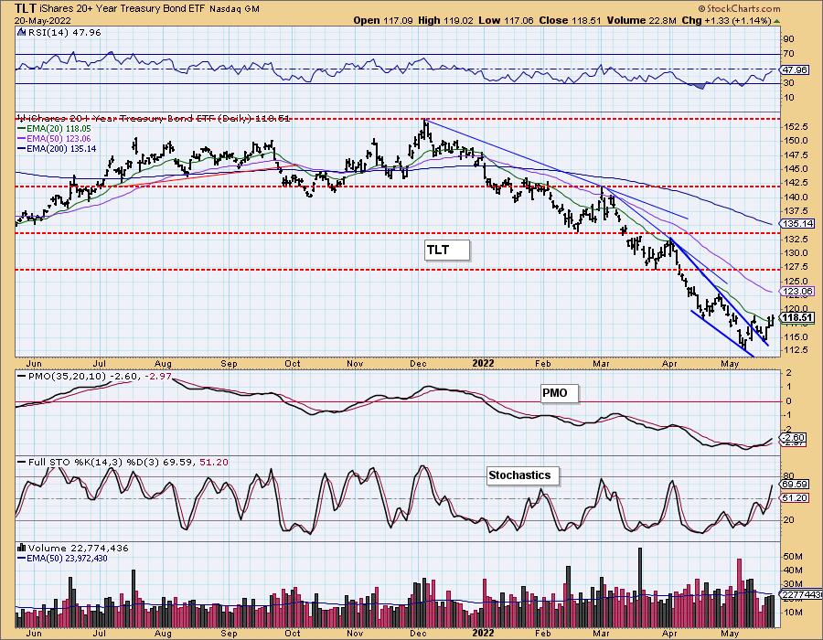The image size is (823, 640).
Task: Click the High 119.02 value
Action: pyautogui.click(x=445, y=20)
